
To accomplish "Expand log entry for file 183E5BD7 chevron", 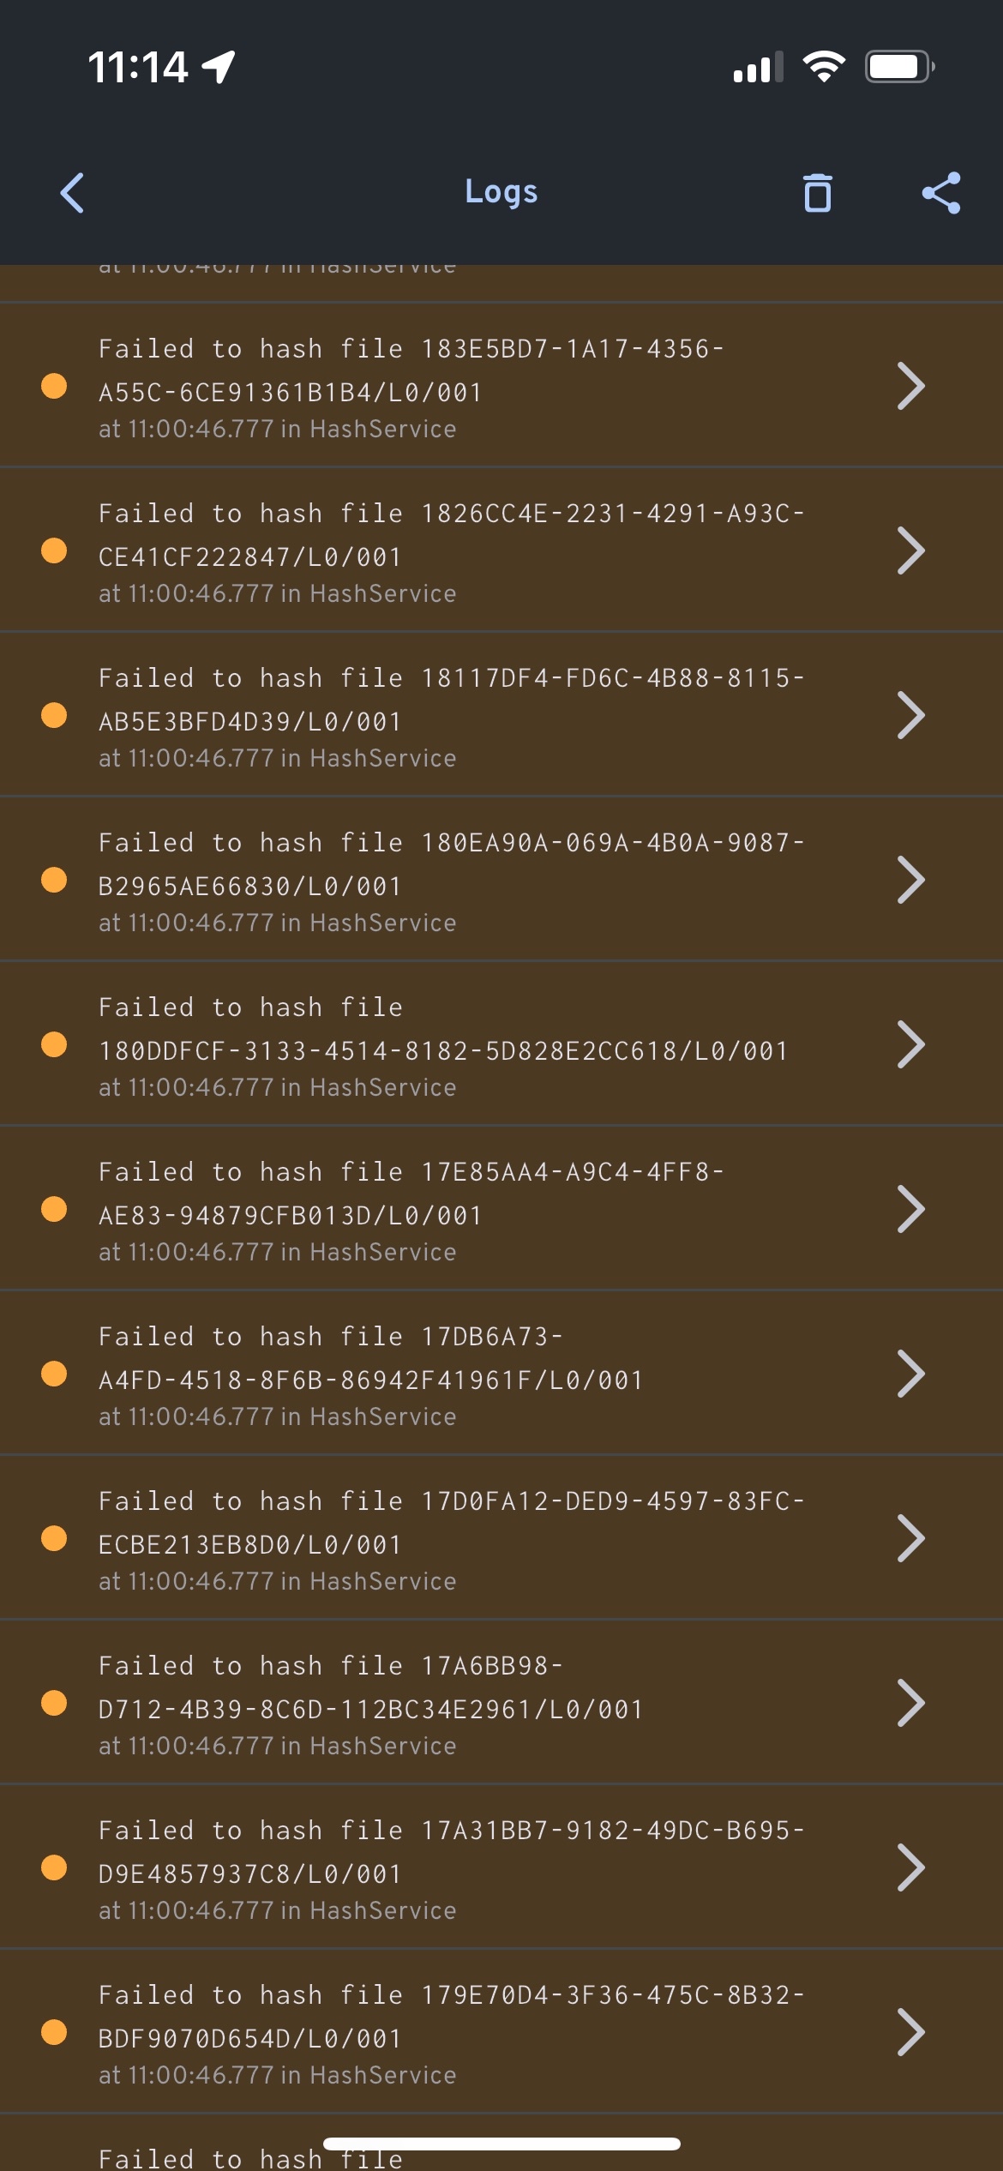I will pos(910,386).
